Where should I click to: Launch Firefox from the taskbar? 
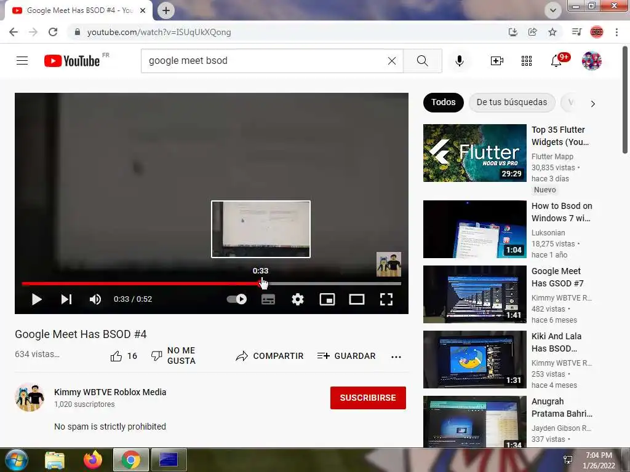(x=93, y=460)
